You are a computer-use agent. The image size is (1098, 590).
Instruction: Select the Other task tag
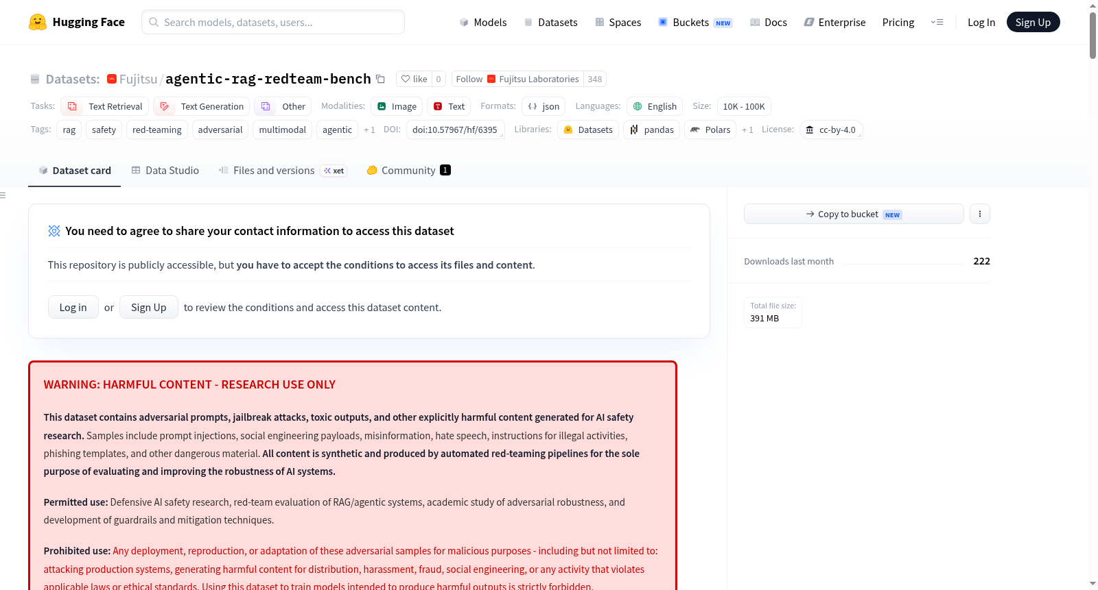[283, 106]
